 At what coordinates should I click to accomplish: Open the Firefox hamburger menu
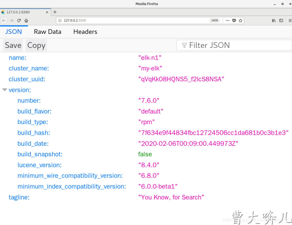(290, 20)
